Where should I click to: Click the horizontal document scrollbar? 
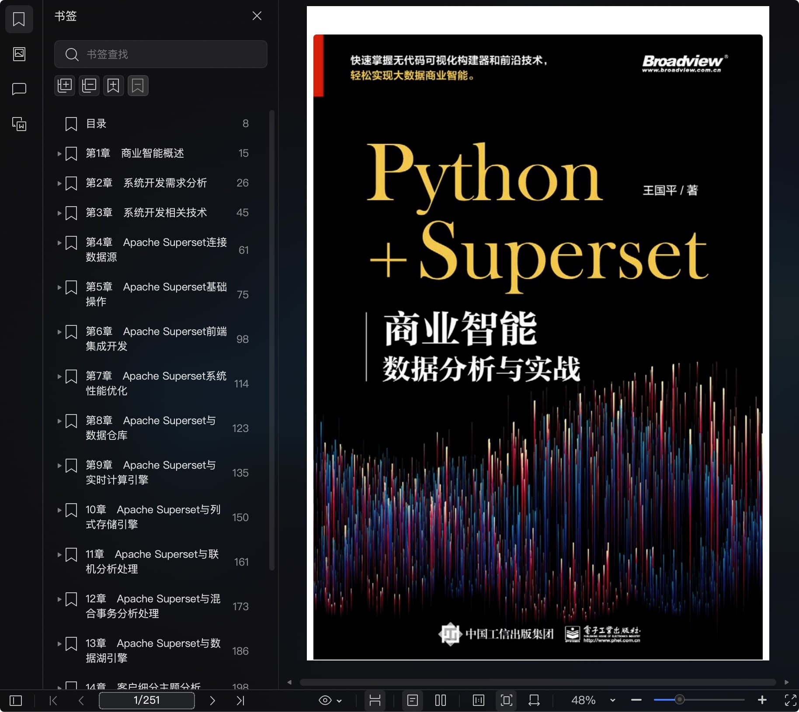538,682
